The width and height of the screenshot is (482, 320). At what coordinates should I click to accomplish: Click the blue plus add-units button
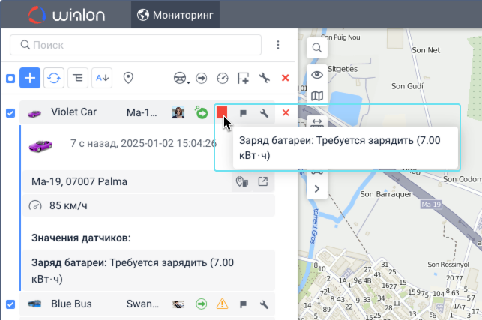[x=30, y=78]
